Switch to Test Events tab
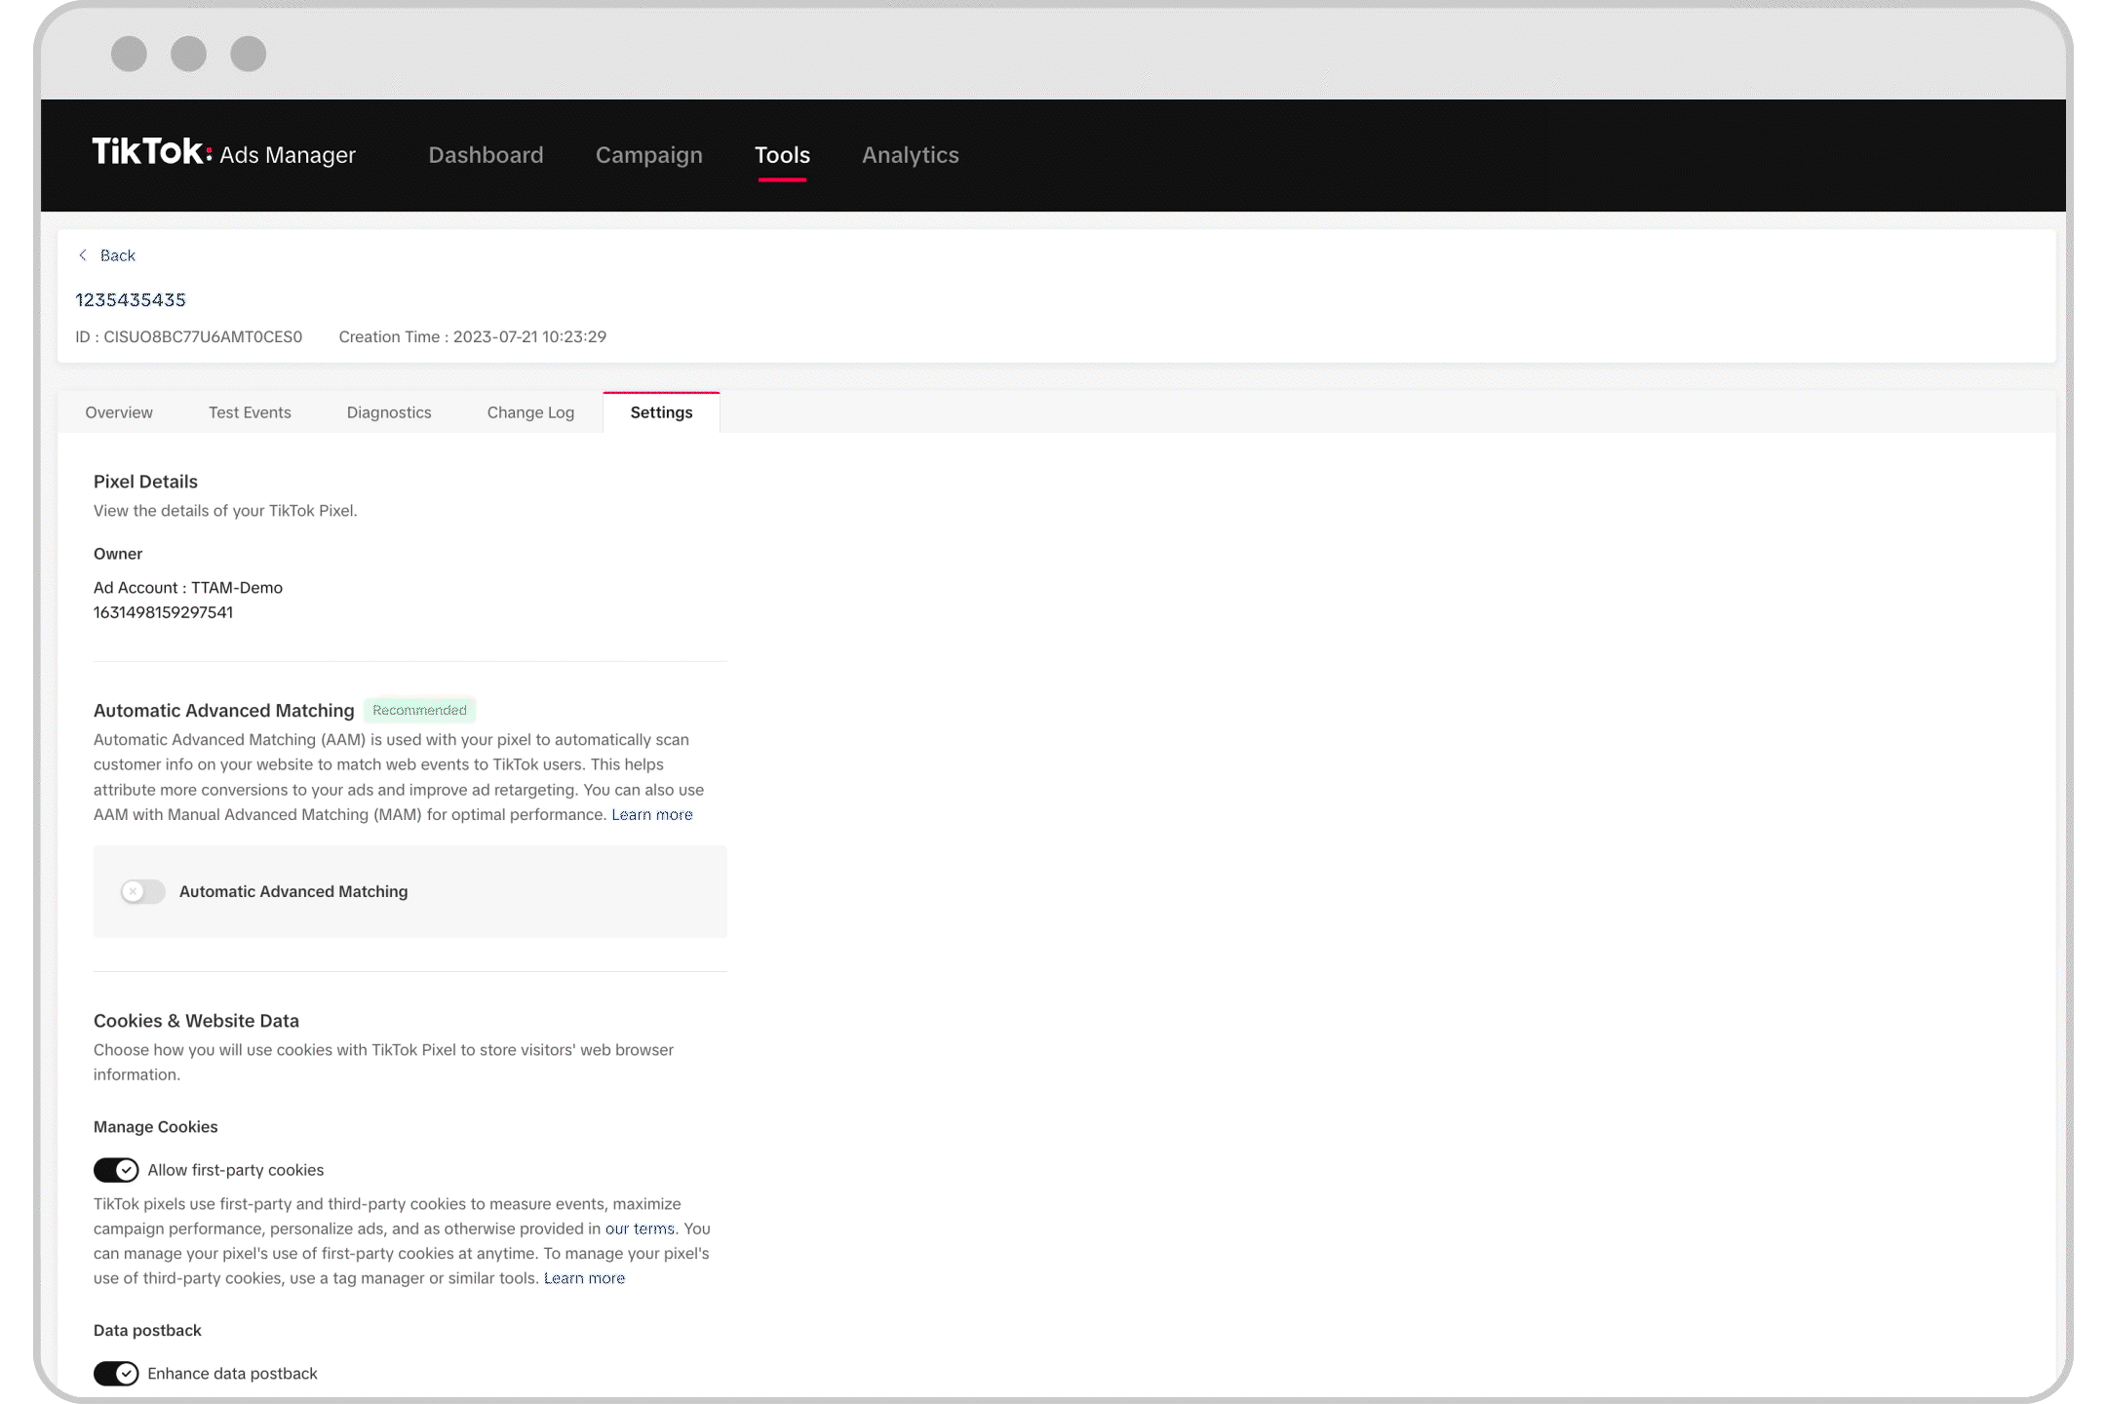 pyautogui.click(x=250, y=412)
